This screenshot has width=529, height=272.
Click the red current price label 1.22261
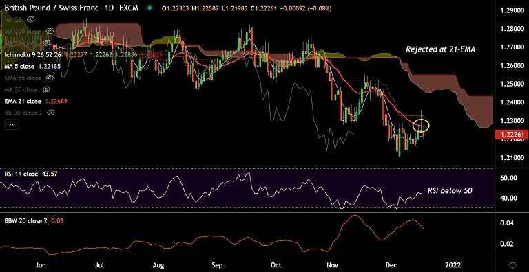[511, 135]
